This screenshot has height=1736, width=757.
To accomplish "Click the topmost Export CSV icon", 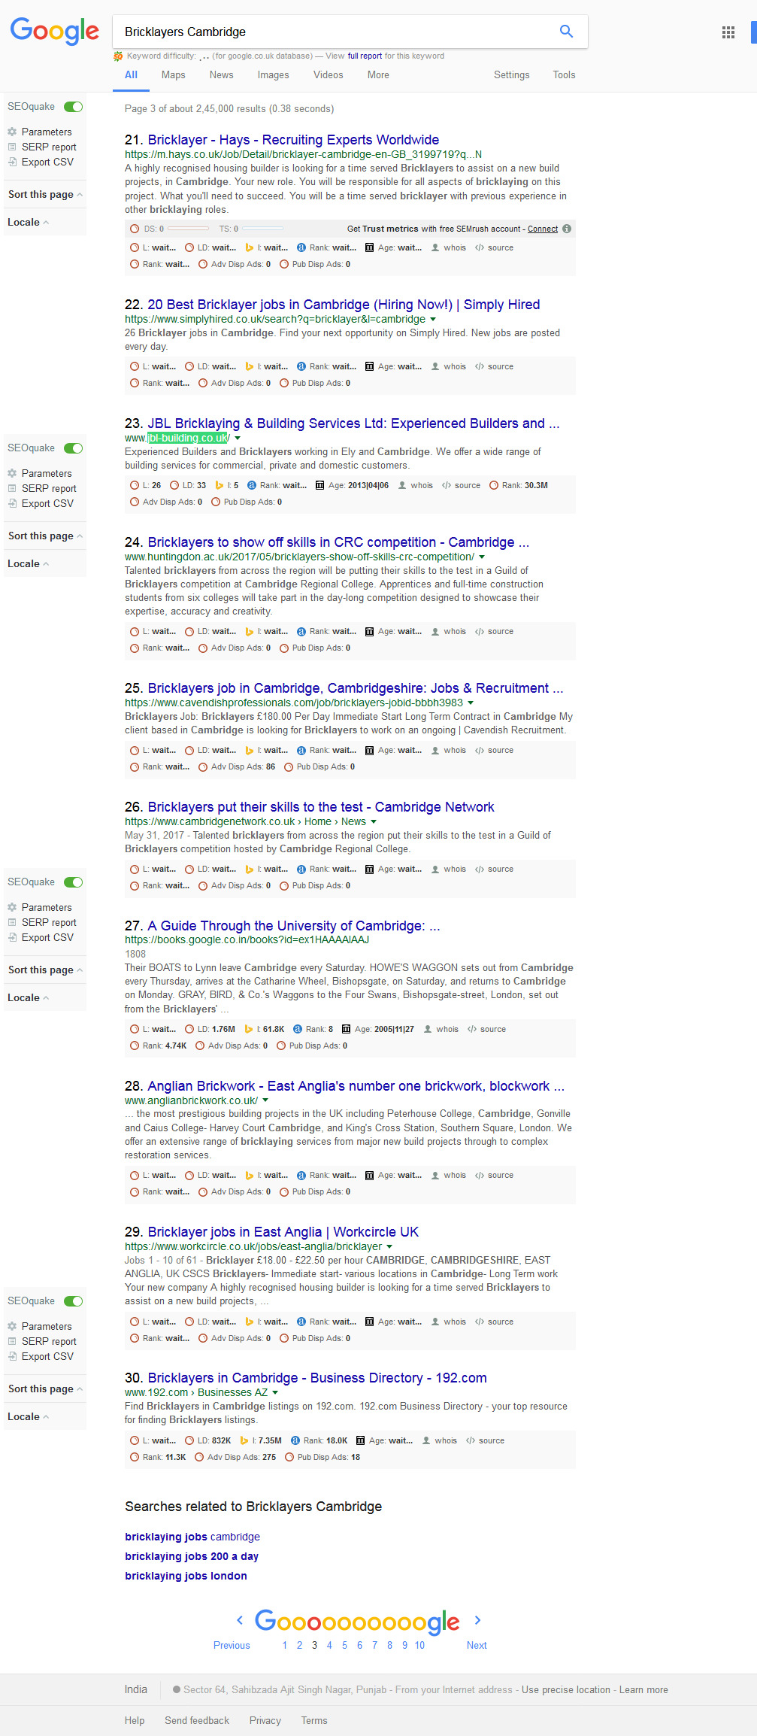I will (x=12, y=162).
